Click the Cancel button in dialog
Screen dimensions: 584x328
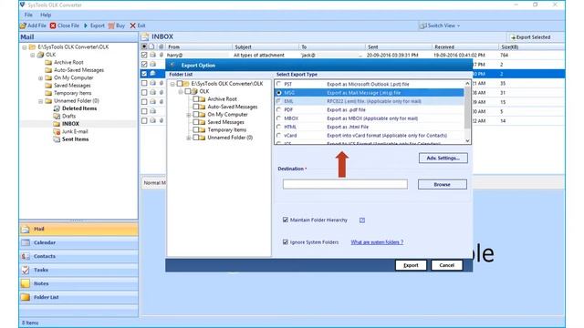pos(446,265)
